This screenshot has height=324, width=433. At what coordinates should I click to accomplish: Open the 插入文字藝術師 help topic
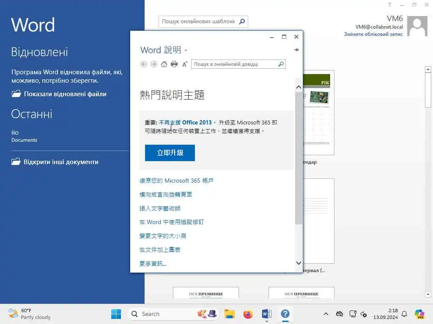click(160, 208)
